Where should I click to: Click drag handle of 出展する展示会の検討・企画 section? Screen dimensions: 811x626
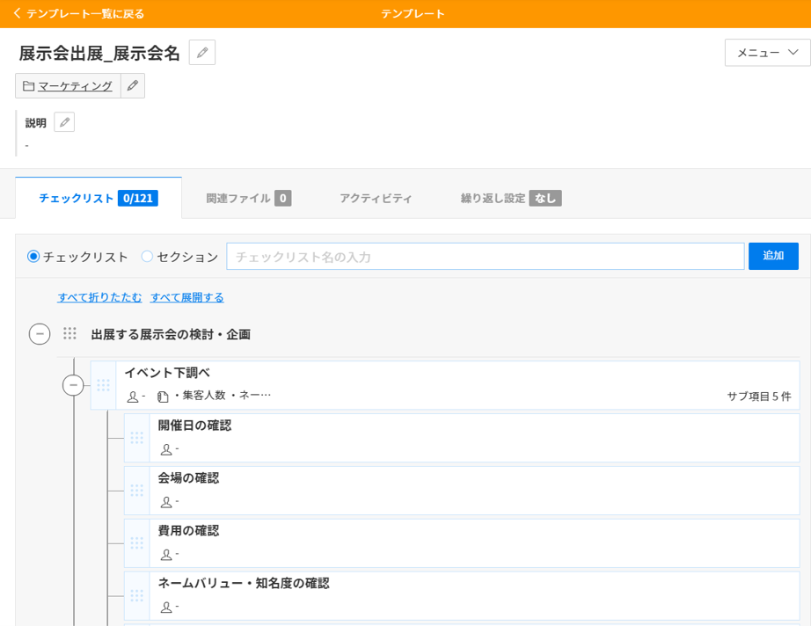tap(69, 333)
